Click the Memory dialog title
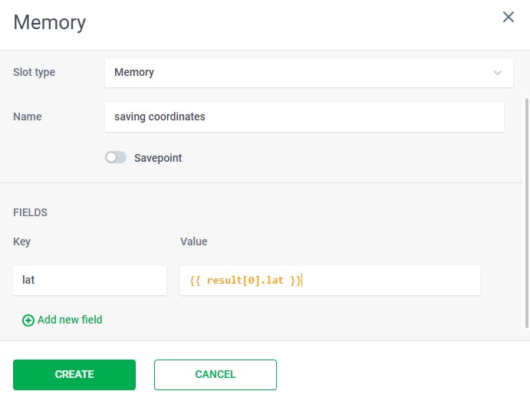The width and height of the screenshot is (530, 404). 50,22
